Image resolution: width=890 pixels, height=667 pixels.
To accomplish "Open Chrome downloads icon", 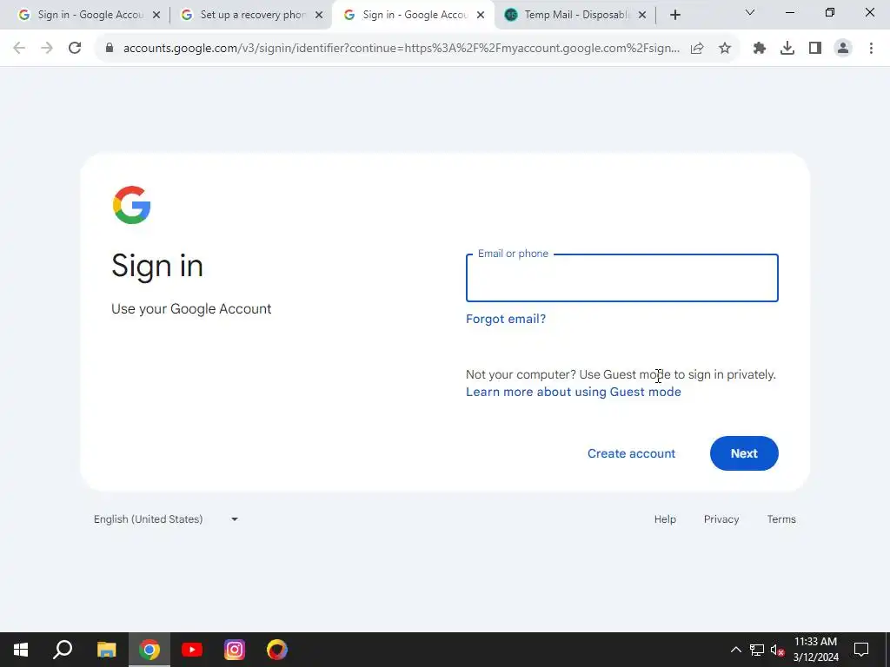I will click(x=787, y=48).
